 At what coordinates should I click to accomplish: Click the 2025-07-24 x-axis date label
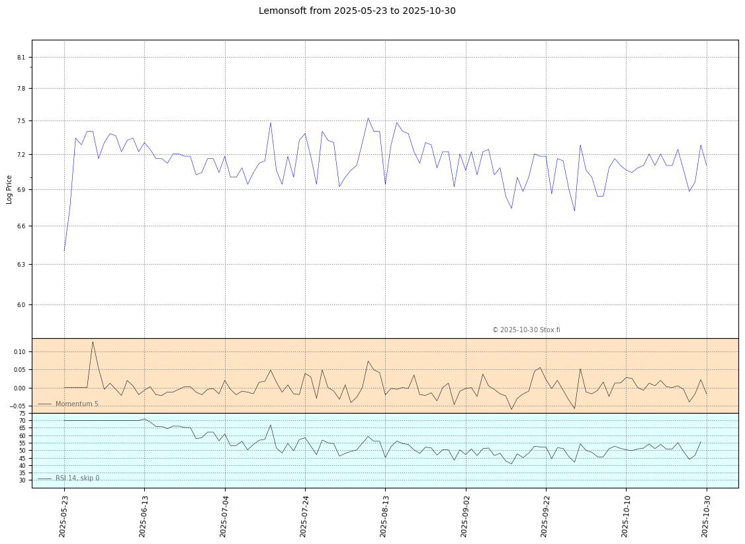coord(304,515)
